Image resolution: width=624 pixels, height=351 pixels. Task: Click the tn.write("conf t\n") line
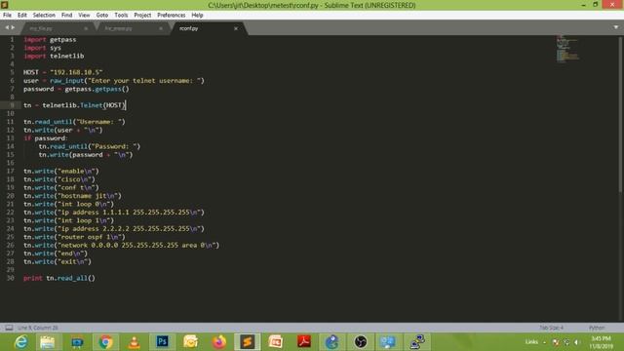coord(60,187)
